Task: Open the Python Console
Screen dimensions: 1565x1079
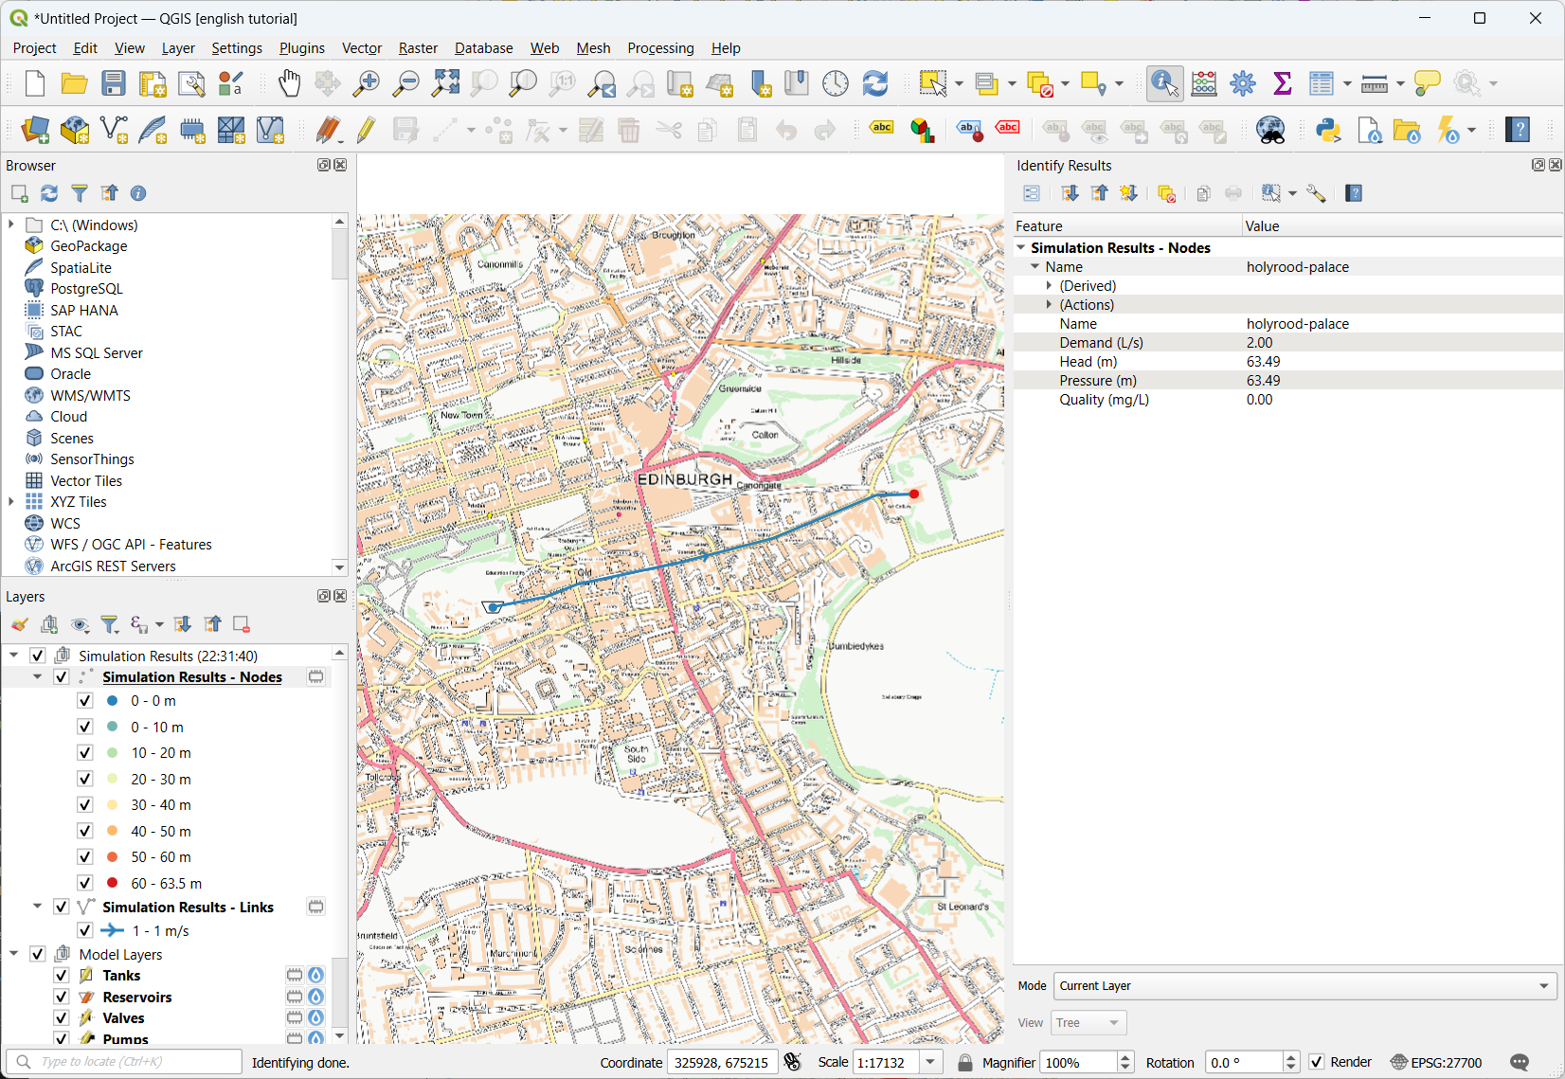Action: (1328, 130)
